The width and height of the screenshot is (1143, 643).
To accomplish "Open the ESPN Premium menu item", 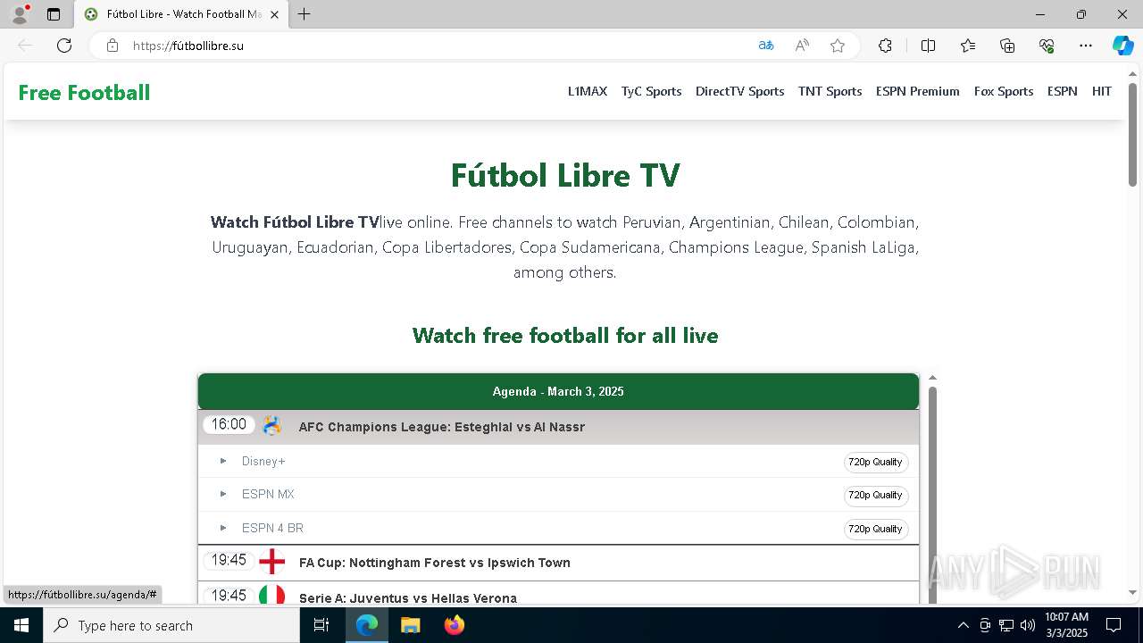I will pos(918,91).
